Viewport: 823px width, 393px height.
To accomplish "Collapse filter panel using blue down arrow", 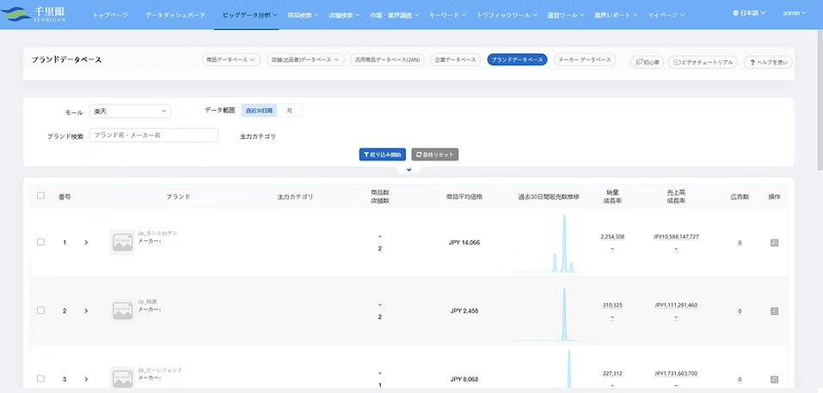I will (x=408, y=170).
